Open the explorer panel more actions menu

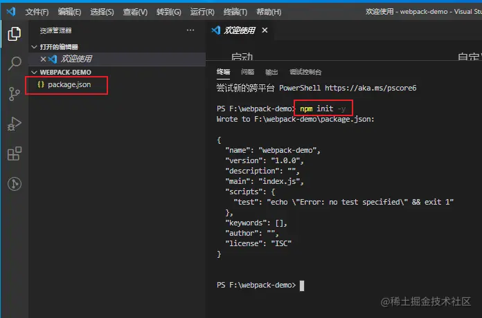pyautogui.click(x=190, y=30)
